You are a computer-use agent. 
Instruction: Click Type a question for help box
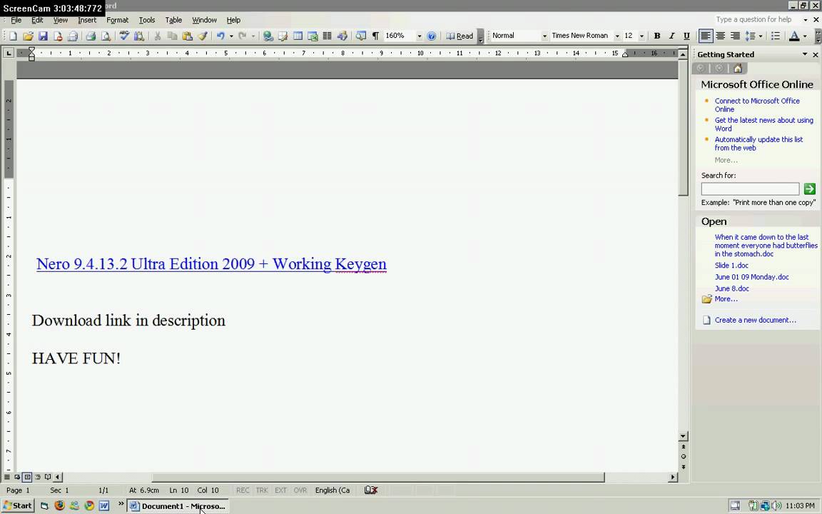coord(758,19)
